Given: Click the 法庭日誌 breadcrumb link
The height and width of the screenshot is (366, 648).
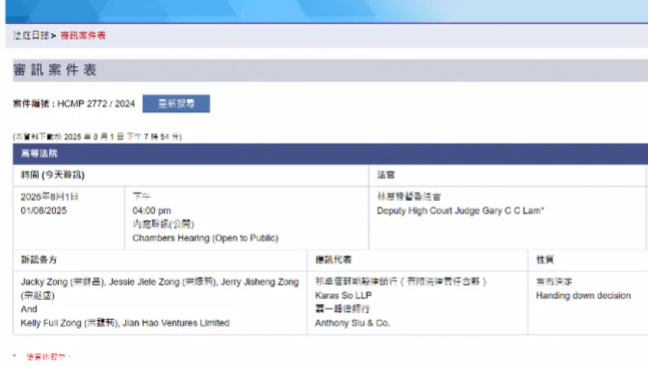Looking at the screenshot, I should (x=31, y=35).
